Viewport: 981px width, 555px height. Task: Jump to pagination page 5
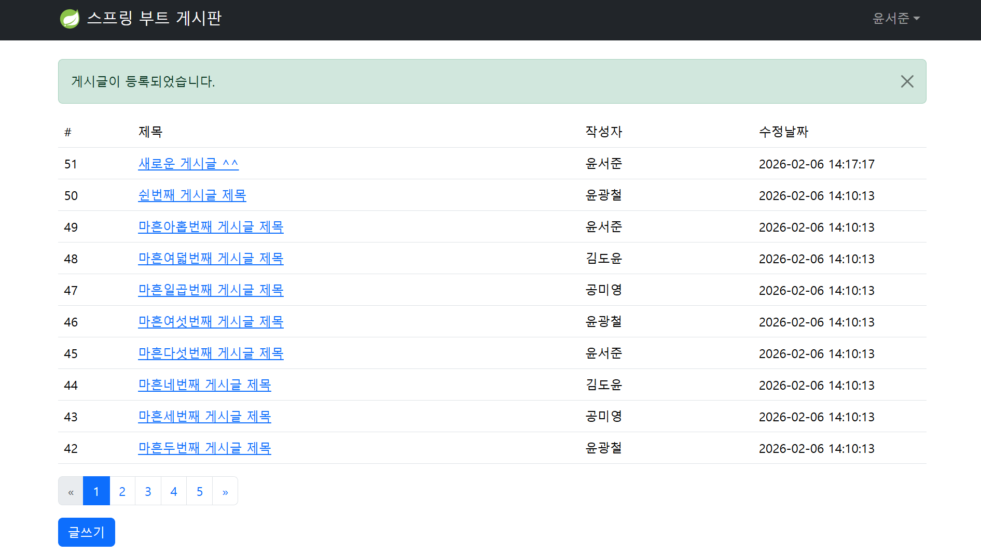(x=200, y=491)
